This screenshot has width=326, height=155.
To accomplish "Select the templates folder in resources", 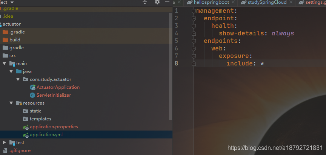I will [40, 119].
